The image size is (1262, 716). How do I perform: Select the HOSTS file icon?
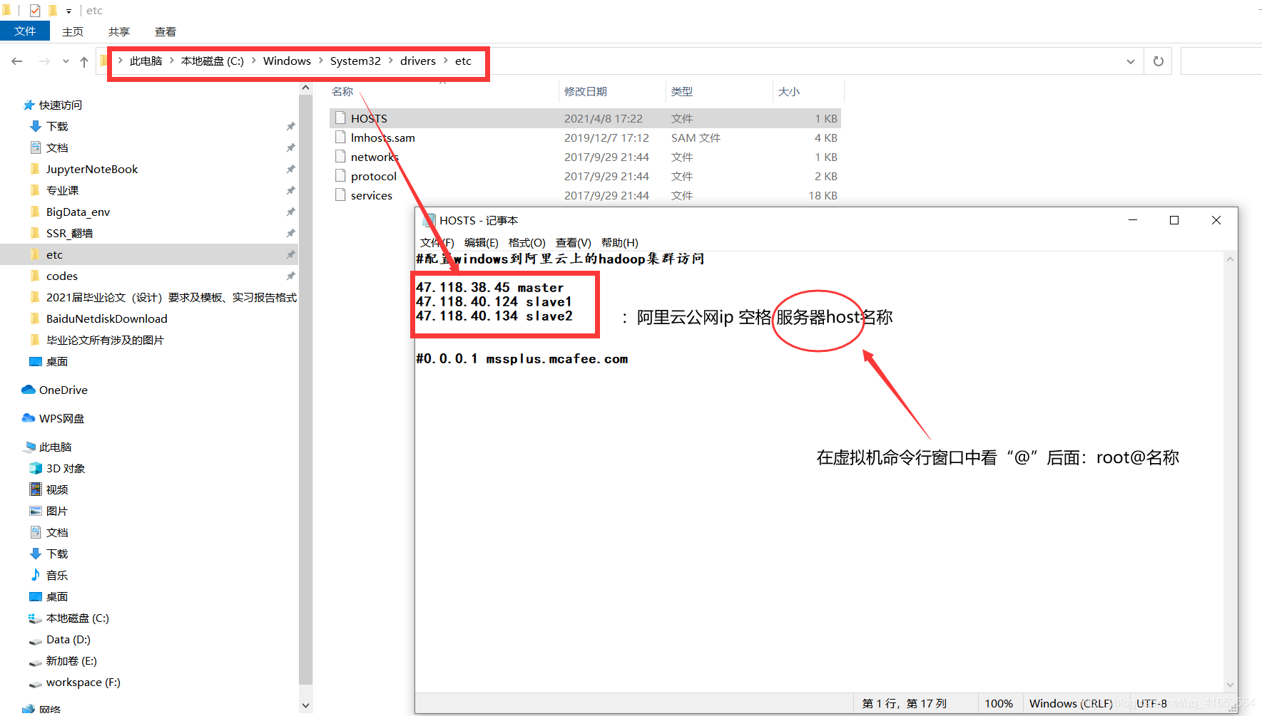click(x=340, y=118)
